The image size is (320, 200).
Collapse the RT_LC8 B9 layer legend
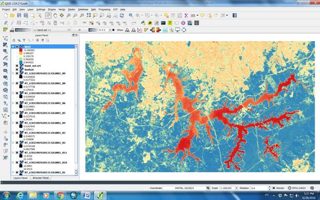pos(13,73)
